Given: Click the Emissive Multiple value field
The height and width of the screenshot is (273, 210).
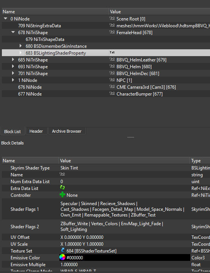Looking at the screenshot, I should click(x=124, y=265).
